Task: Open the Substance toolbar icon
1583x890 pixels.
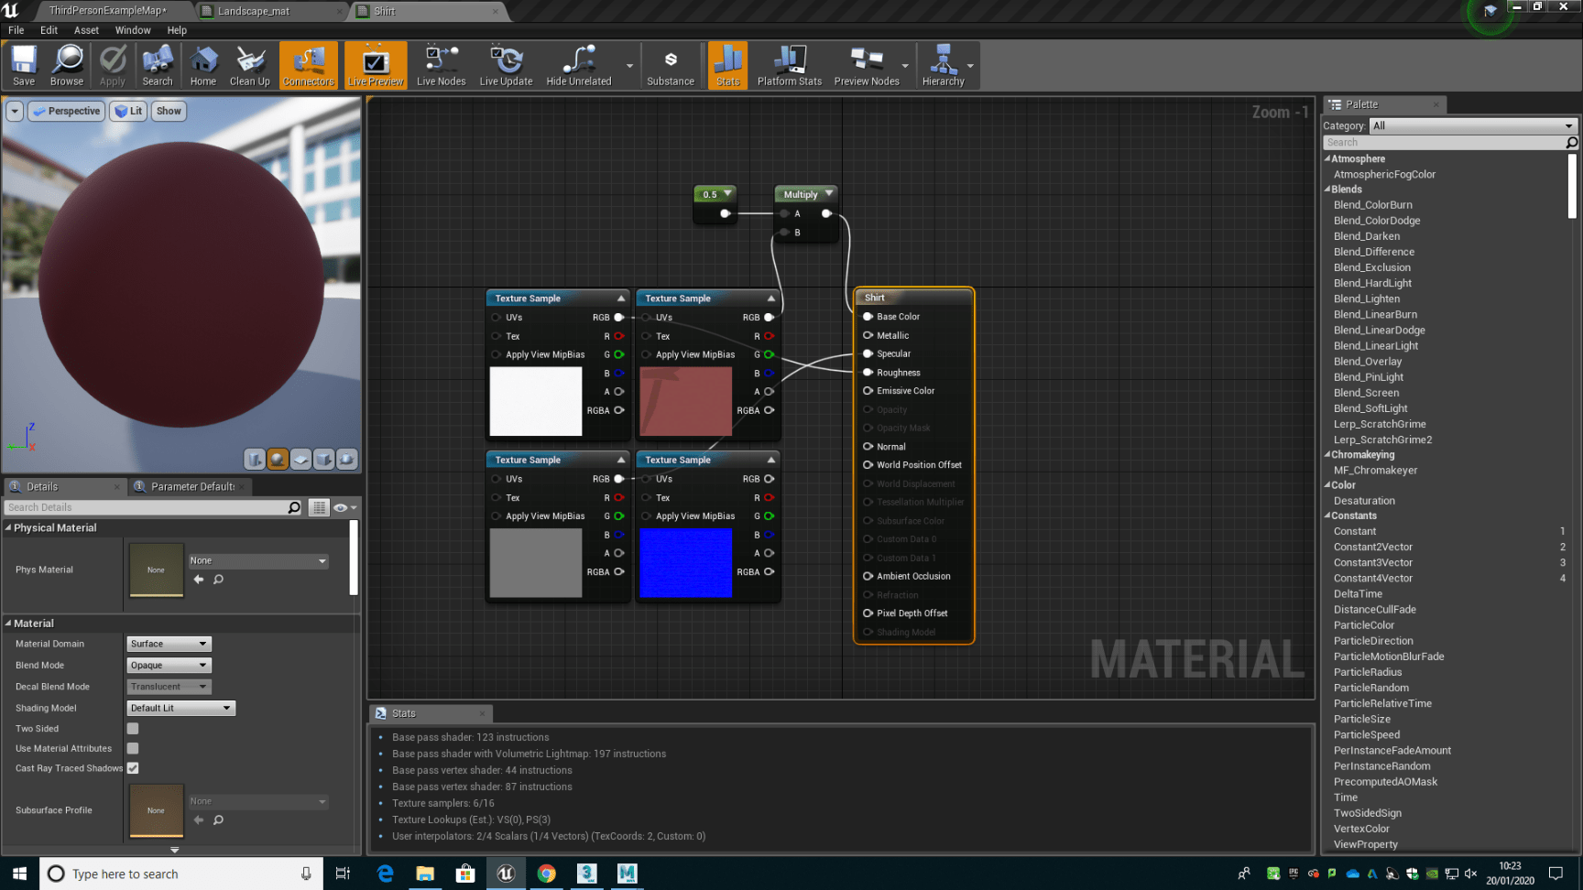Action: 671,65
